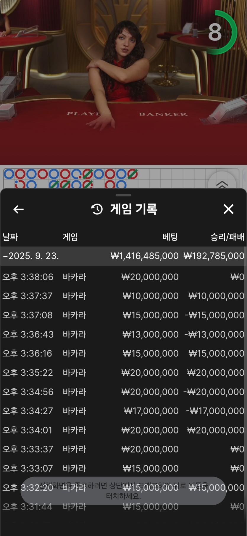Open the 오후 3:38:06 baccarat record
The width and height of the screenshot is (247, 536).
(123, 277)
